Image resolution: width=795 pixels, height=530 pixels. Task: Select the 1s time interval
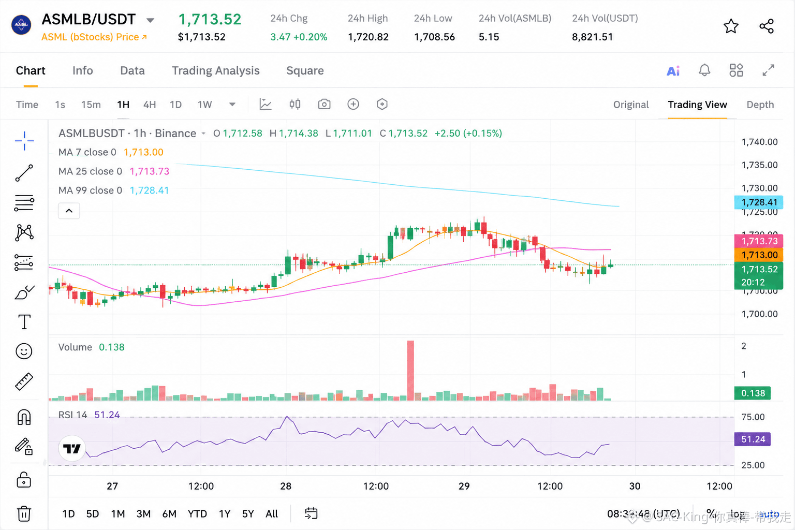(60, 105)
